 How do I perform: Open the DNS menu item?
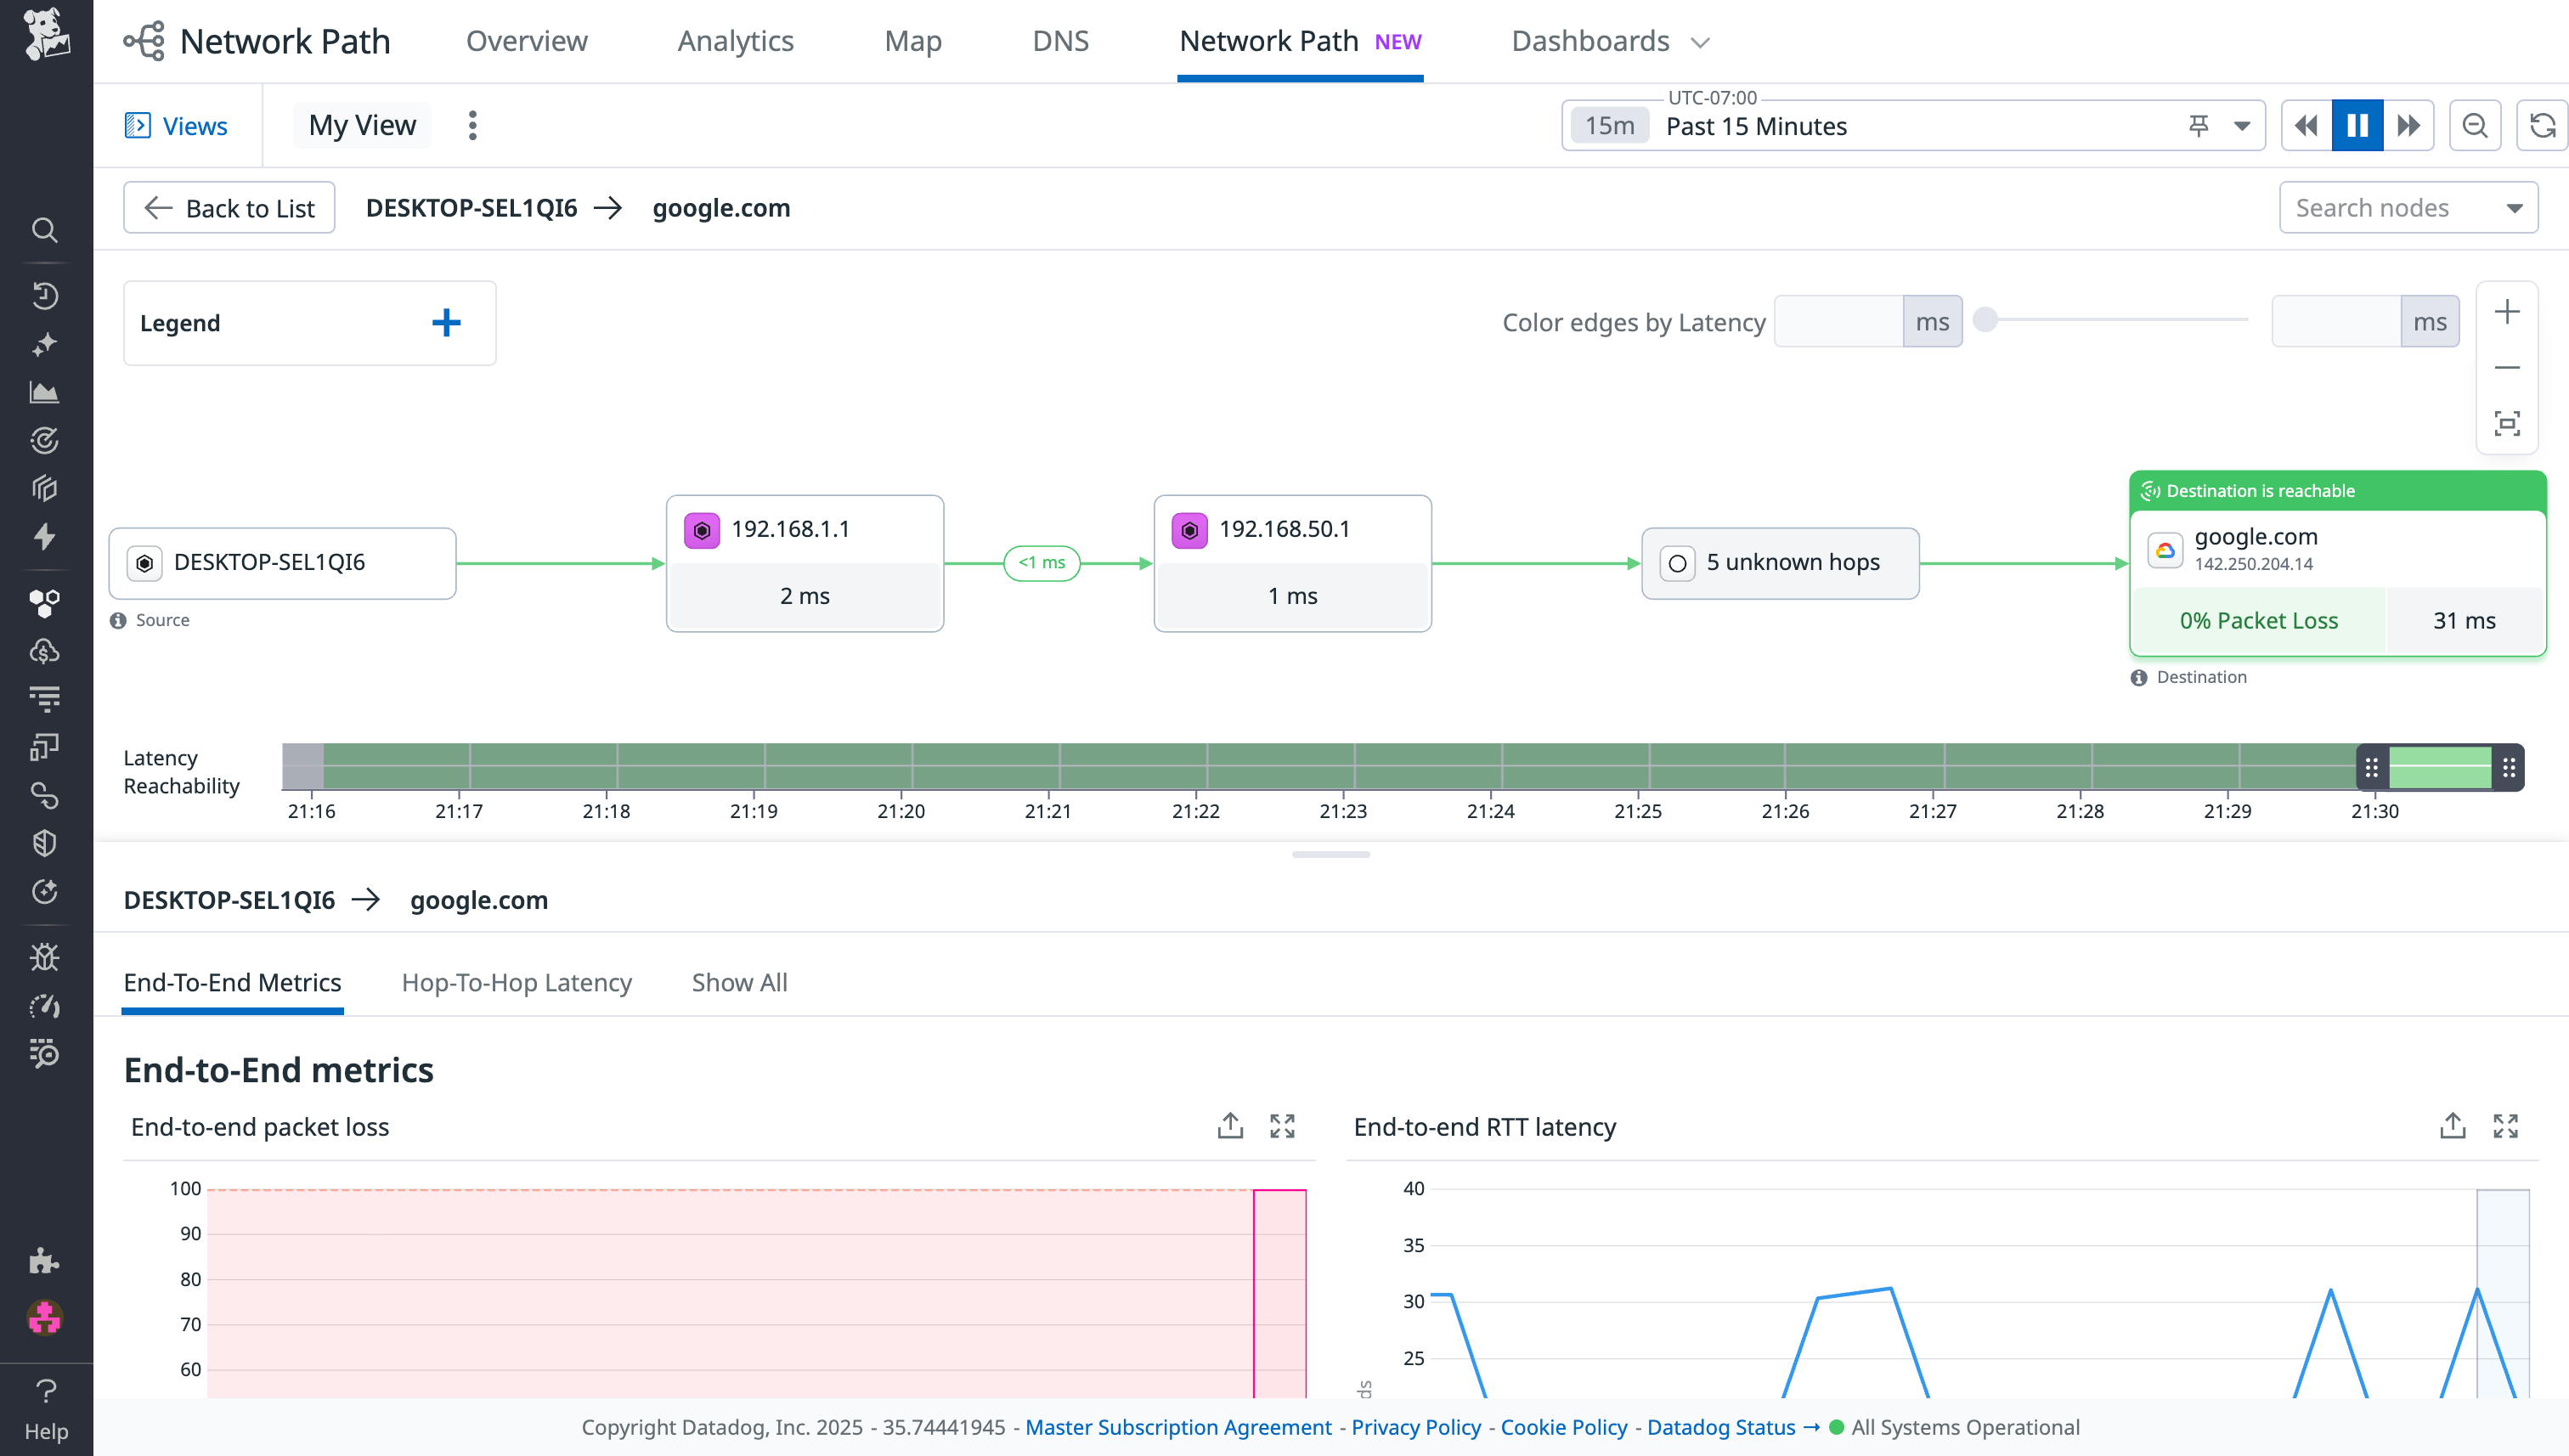click(1061, 41)
